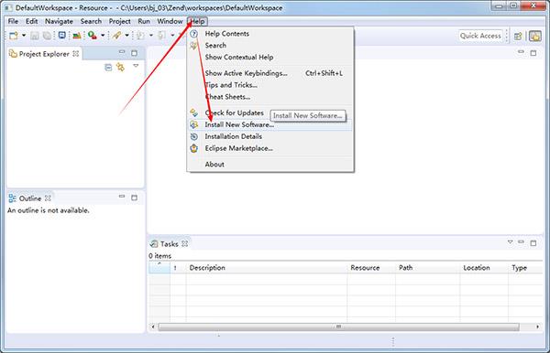
Task: Switch to the Outline view tab
Action: click(x=30, y=198)
